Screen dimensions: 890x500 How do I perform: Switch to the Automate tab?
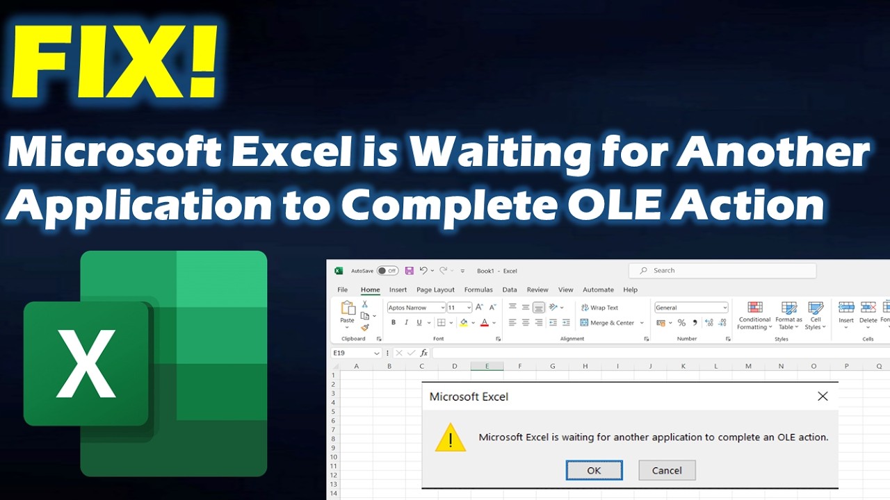[x=599, y=290]
